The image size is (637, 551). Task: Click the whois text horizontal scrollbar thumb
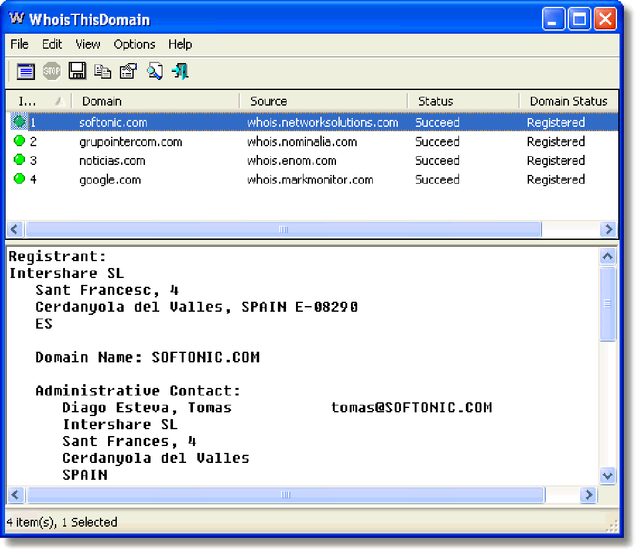(x=285, y=495)
